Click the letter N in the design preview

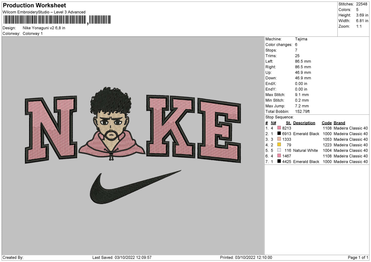(x=51, y=130)
